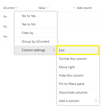Image resolution: width=102 pixels, height=108 pixels.
Task: Expand the Value column header dropdown arrow
Action: click(x=47, y=8)
